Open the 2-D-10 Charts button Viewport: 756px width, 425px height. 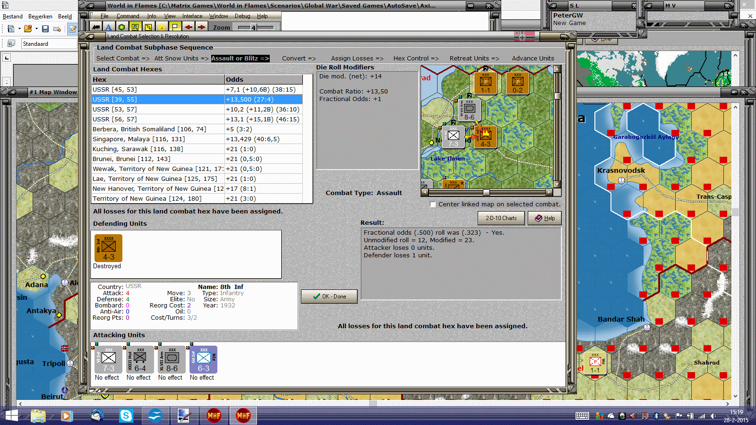(501, 218)
